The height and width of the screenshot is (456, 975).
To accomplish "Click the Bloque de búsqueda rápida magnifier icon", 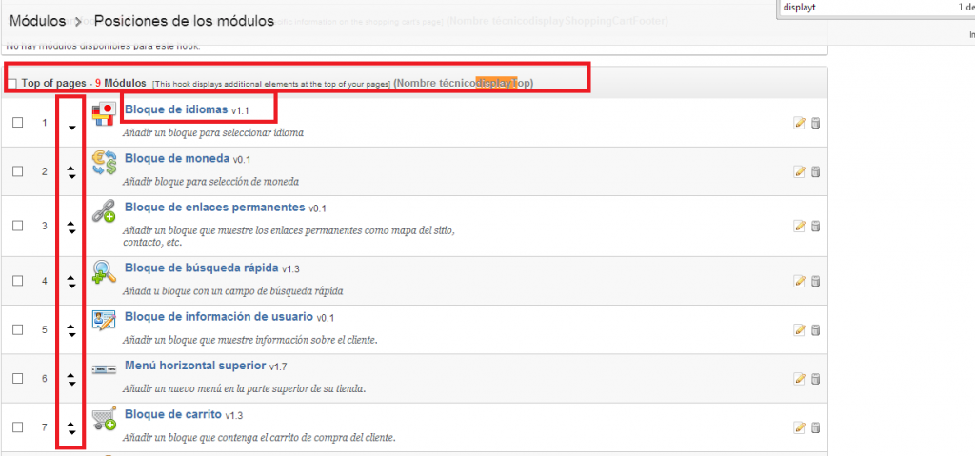I will coord(104,272).
